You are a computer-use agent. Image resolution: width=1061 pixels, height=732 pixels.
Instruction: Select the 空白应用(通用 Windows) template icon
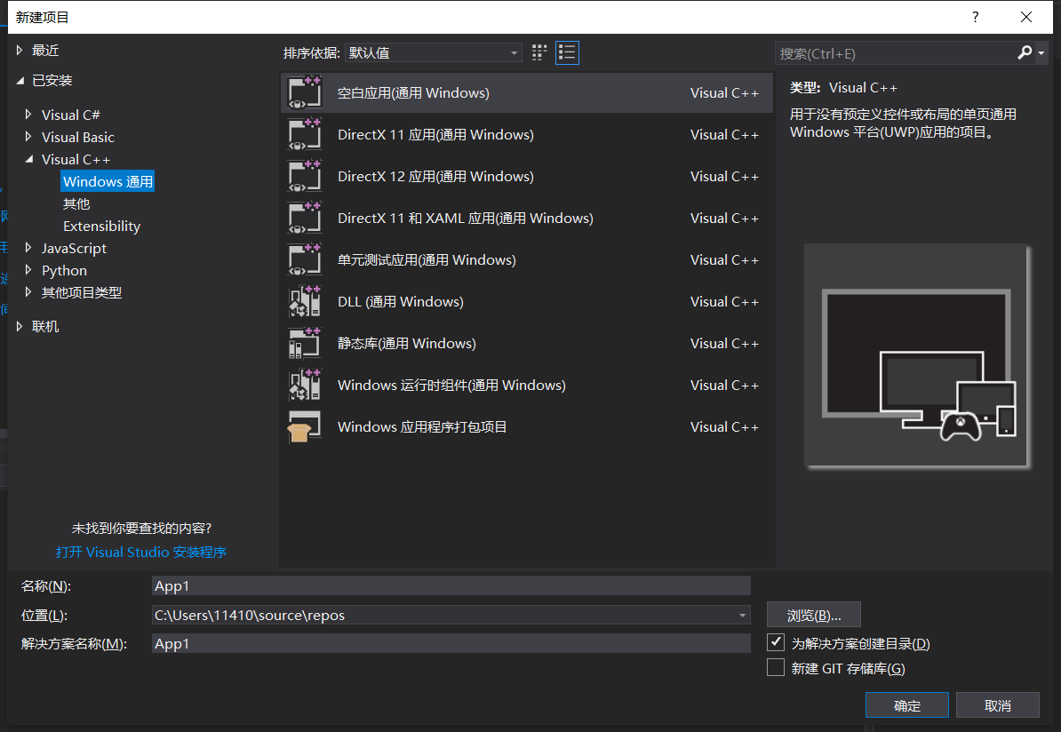pos(305,92)
